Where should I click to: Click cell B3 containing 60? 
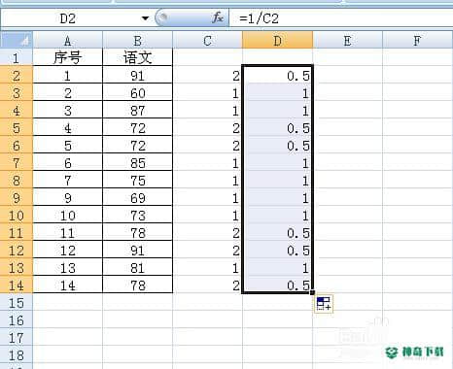pyautogui.click(x=137, y=93)
